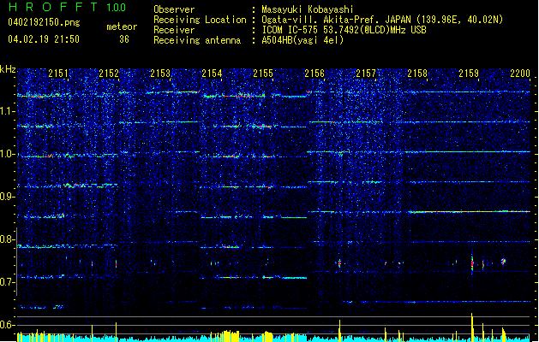Click the 2156 time marker
The height and width of the screenshot is (342, 539).
click(x=314, y=74)
